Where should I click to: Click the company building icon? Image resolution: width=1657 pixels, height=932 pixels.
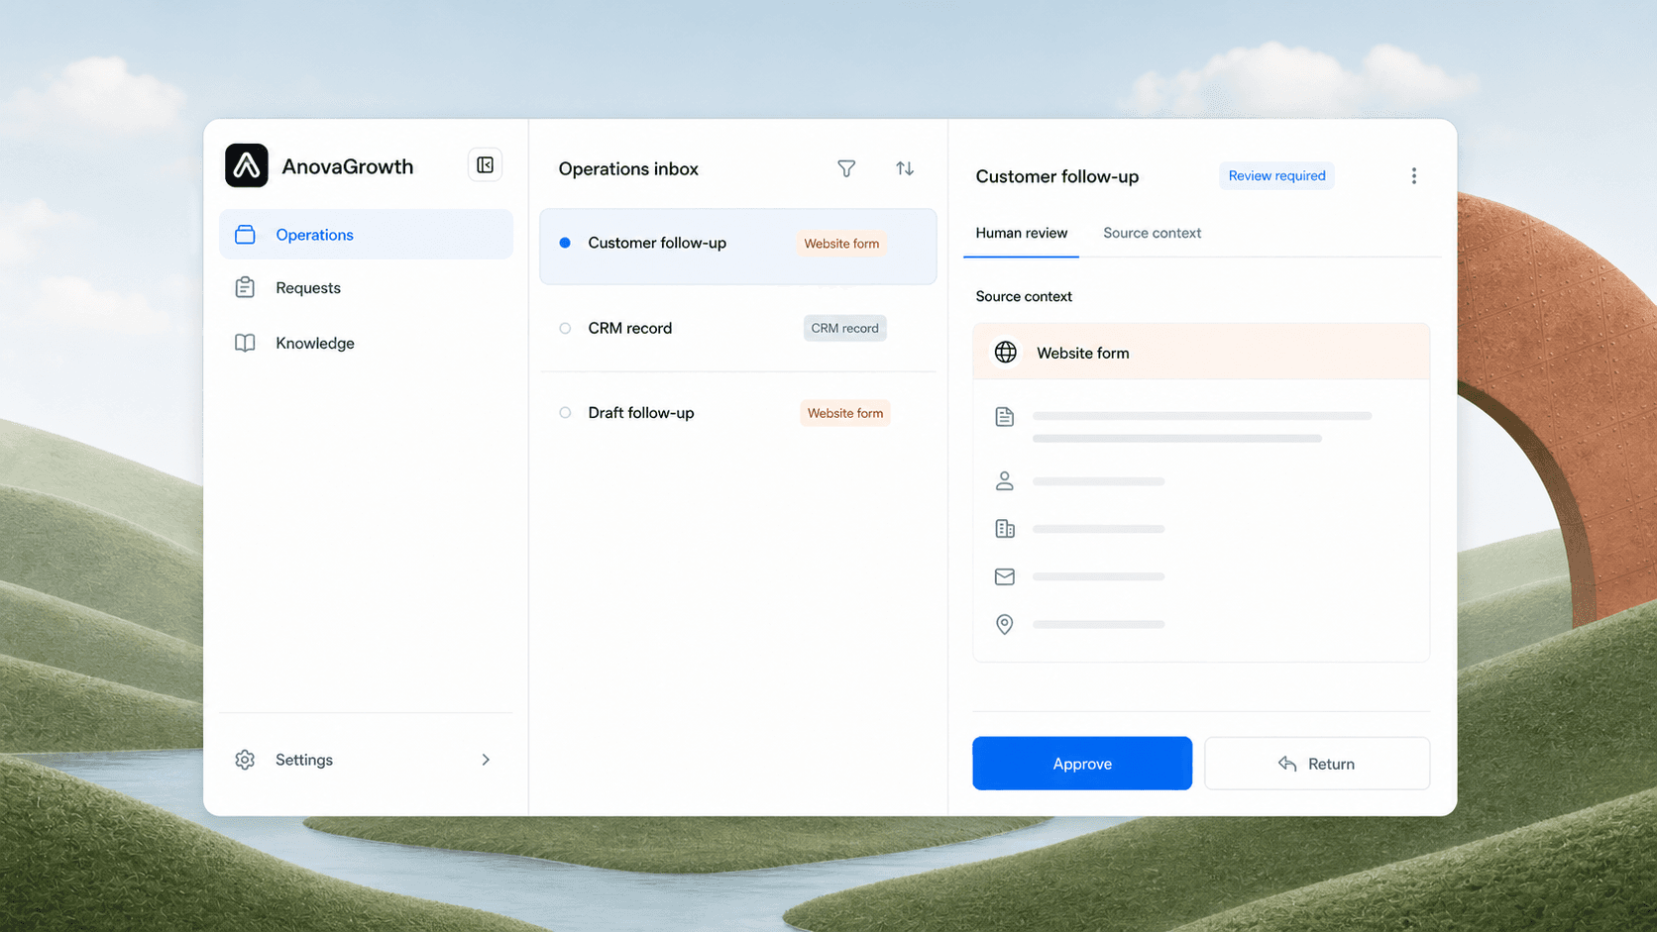tap(1005, 529)
